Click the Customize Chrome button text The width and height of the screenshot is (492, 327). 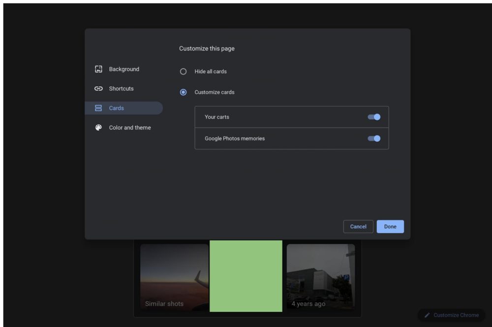point(456,315)
